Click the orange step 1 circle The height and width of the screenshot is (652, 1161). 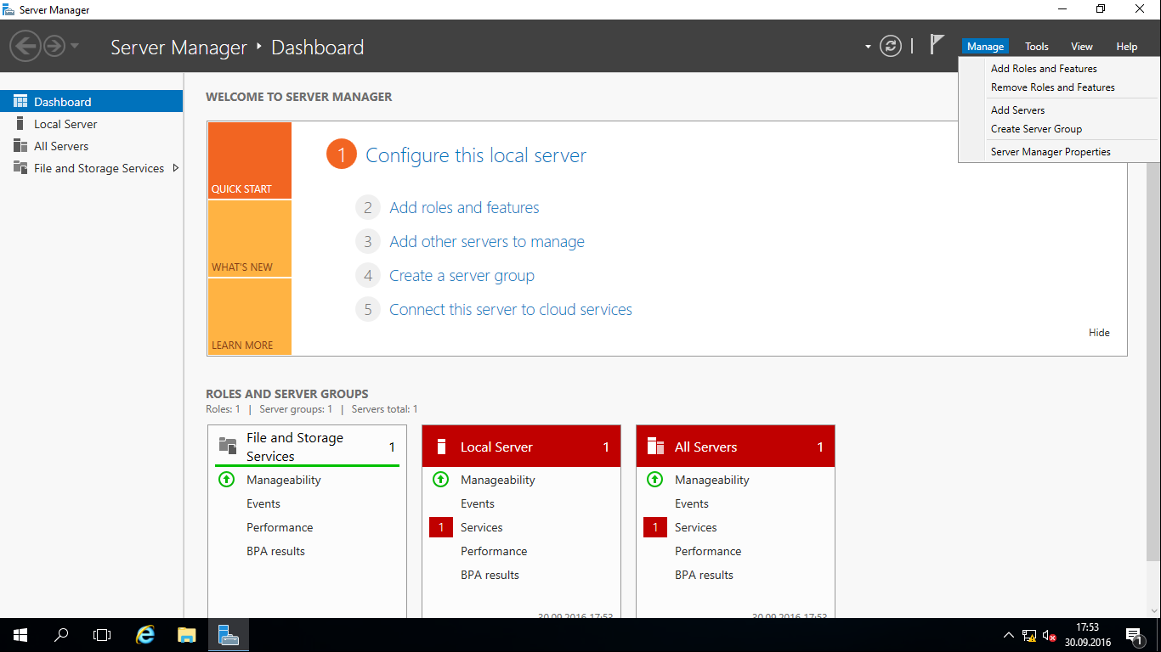click(341, 155)
